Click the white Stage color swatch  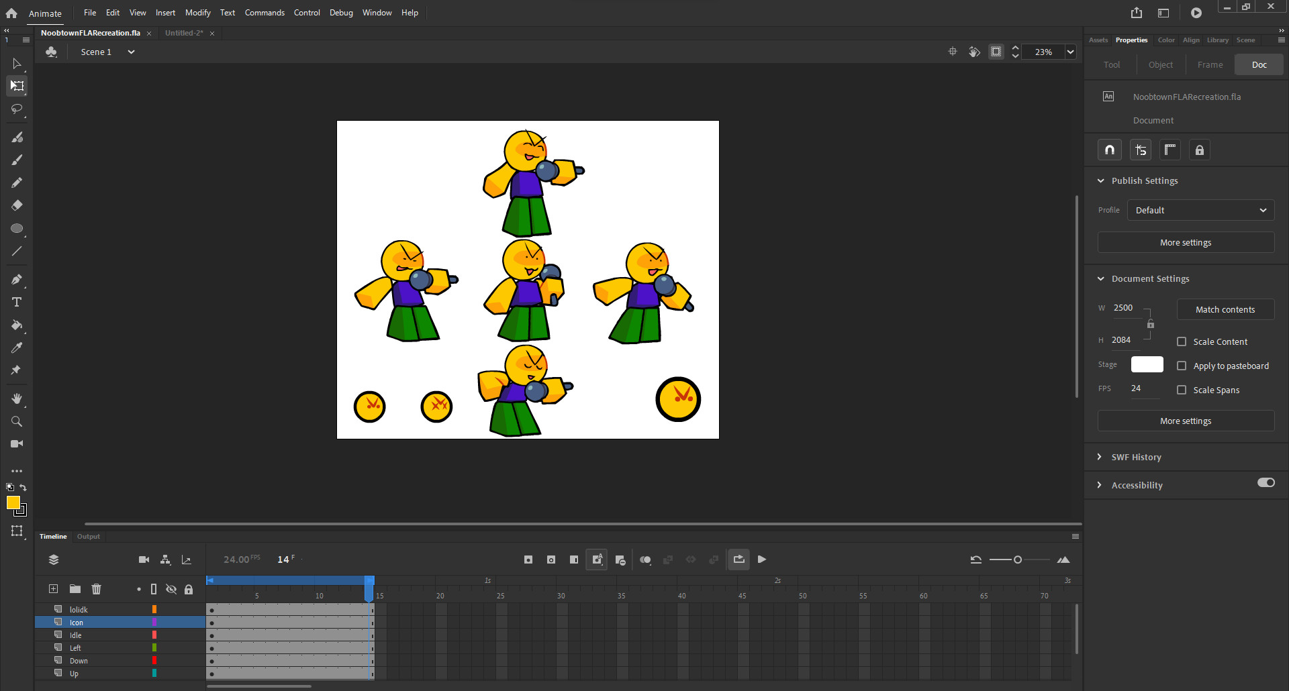pos(1147,364)
